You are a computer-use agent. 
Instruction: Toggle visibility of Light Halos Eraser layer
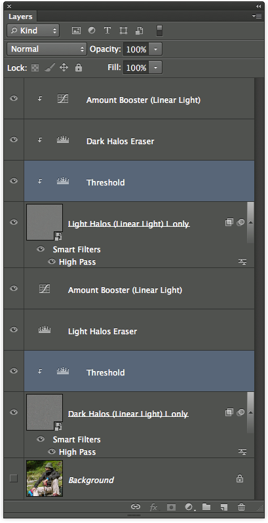pyautogui.click(x=14, y=330)
